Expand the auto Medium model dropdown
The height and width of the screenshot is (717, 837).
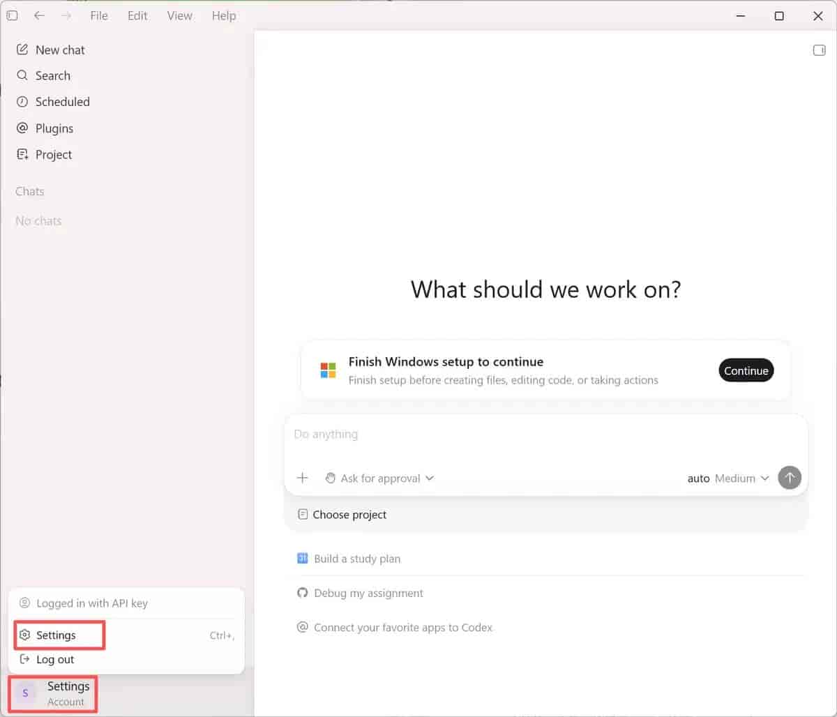click(x=728, y=478)
